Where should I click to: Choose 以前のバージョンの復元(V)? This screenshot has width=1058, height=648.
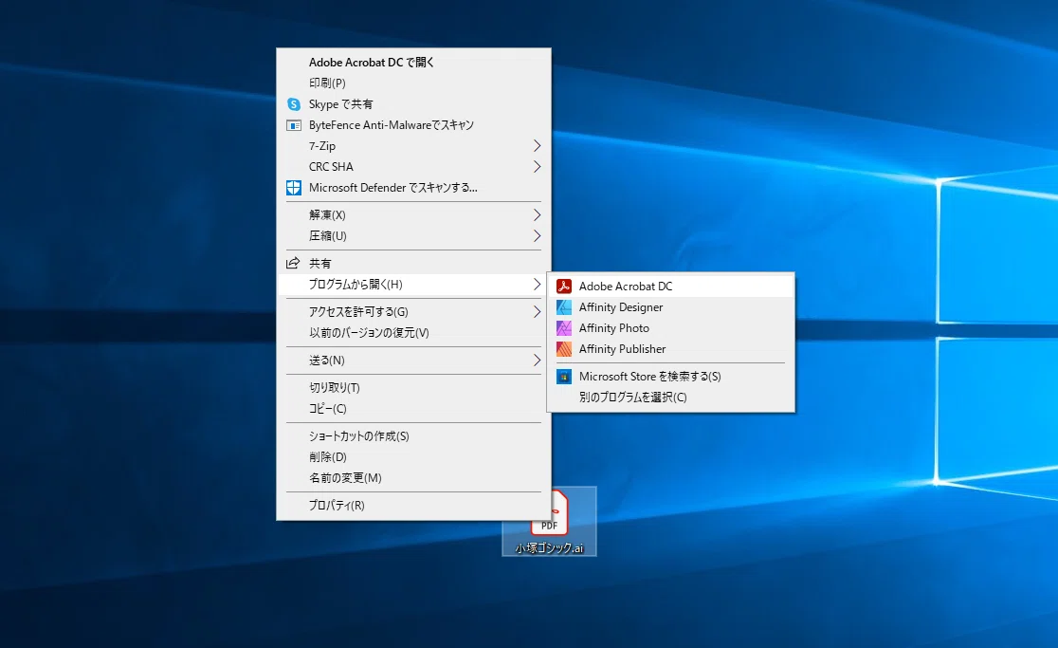tap(413, 333)
